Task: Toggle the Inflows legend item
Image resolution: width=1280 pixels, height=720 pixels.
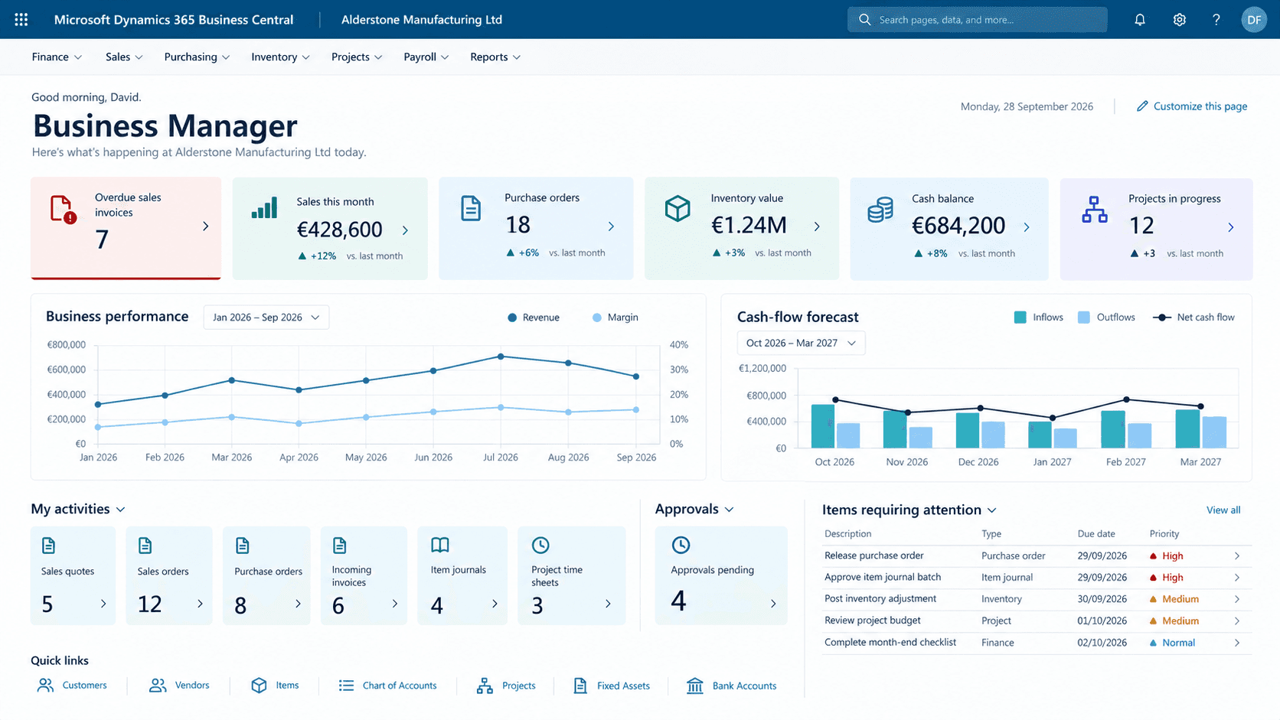Action: [x=1039, y=318]
